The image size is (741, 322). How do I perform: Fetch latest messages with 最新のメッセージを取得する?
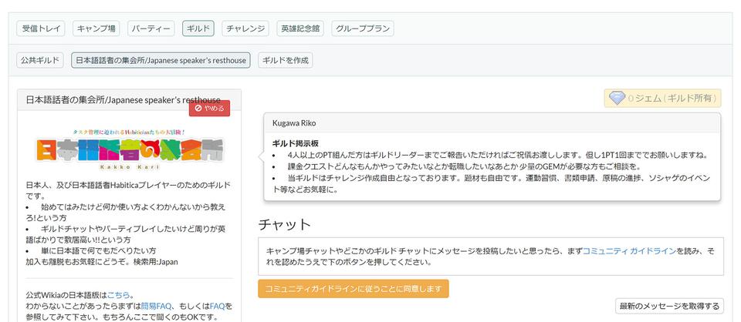[669, 306]
